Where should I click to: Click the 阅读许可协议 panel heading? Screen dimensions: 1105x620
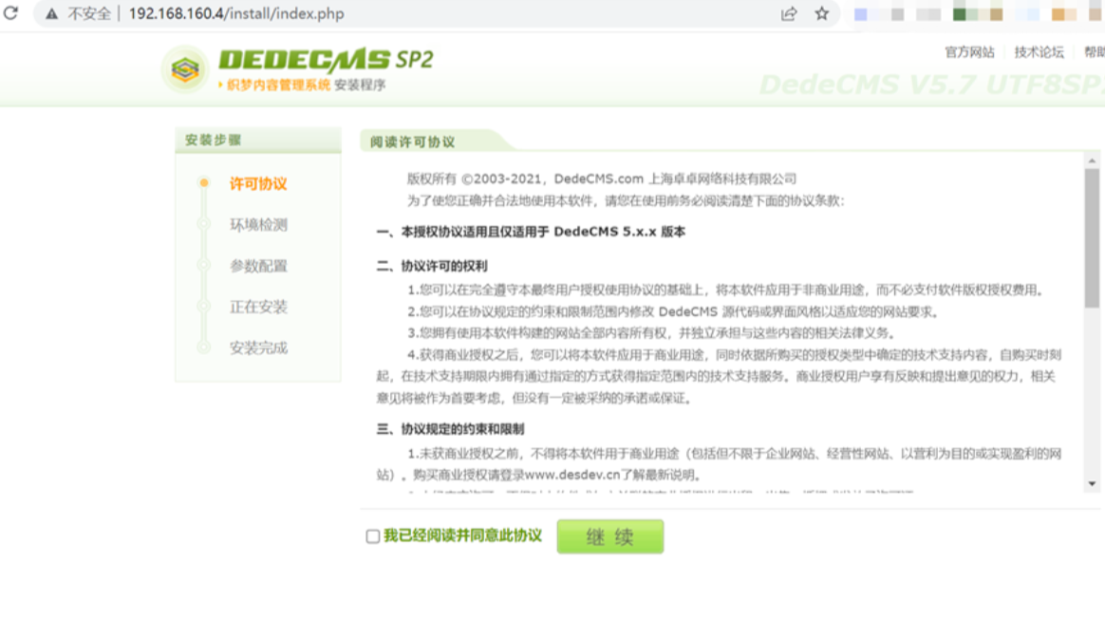[x=413, y=141]
